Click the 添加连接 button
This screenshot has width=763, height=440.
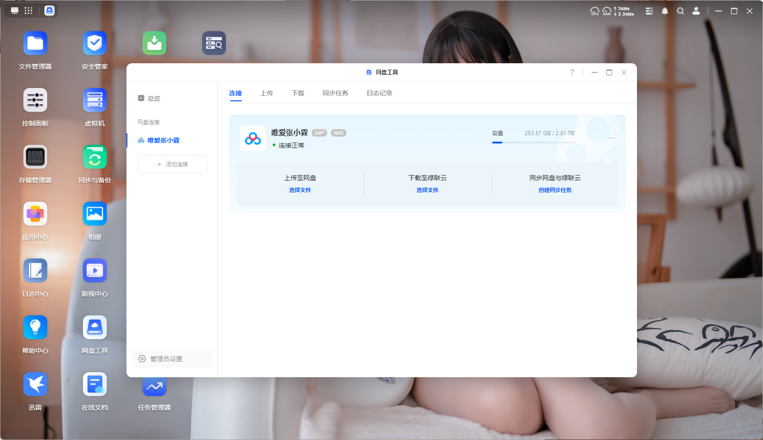click(172, 164)
